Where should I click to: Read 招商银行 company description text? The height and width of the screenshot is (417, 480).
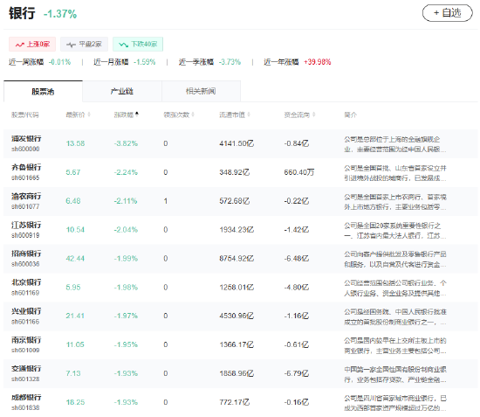coord(395,259)
